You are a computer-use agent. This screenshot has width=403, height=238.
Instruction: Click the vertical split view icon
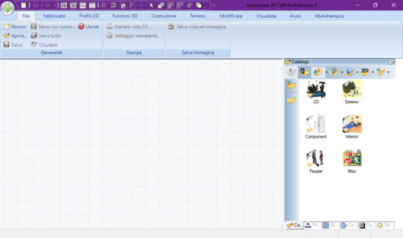(92, 5)
